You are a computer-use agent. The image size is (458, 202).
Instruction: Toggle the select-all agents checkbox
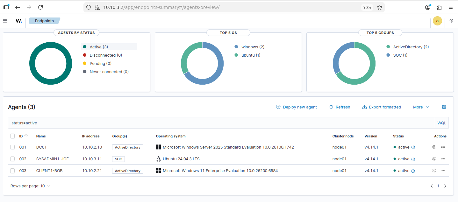tap(12, 136)
